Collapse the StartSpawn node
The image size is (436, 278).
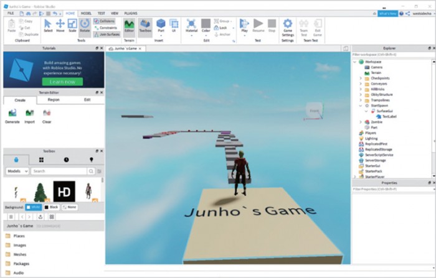point(361,106)
